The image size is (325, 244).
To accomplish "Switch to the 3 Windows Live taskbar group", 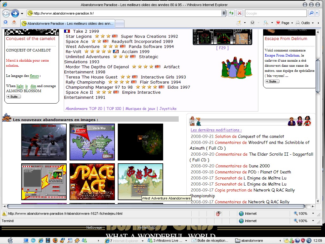I will 167,241.
